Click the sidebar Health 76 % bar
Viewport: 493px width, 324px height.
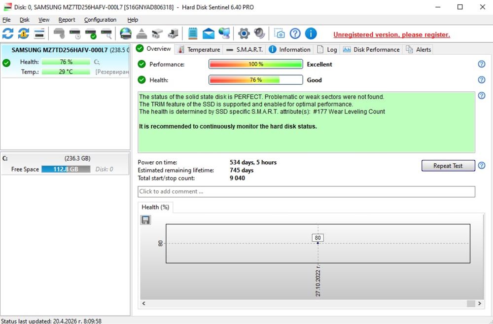(x=66, y=62)
